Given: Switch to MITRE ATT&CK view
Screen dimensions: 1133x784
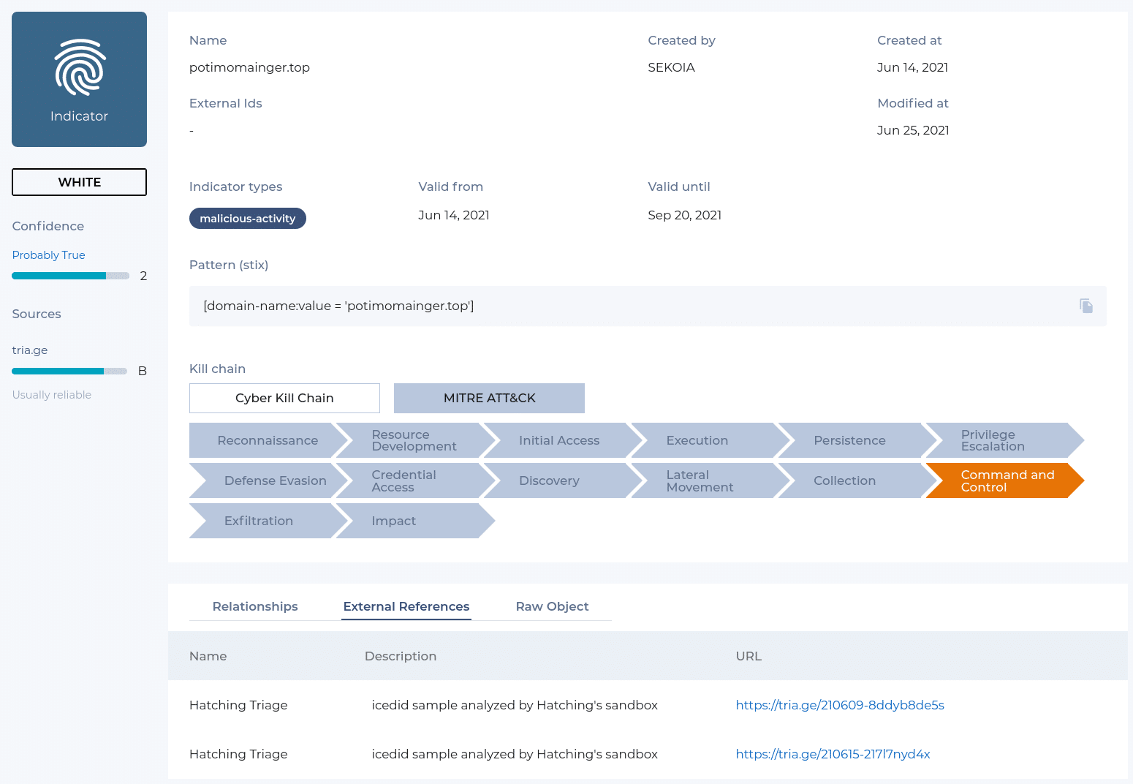Looking at the screenshot, I should click(489, 398).
